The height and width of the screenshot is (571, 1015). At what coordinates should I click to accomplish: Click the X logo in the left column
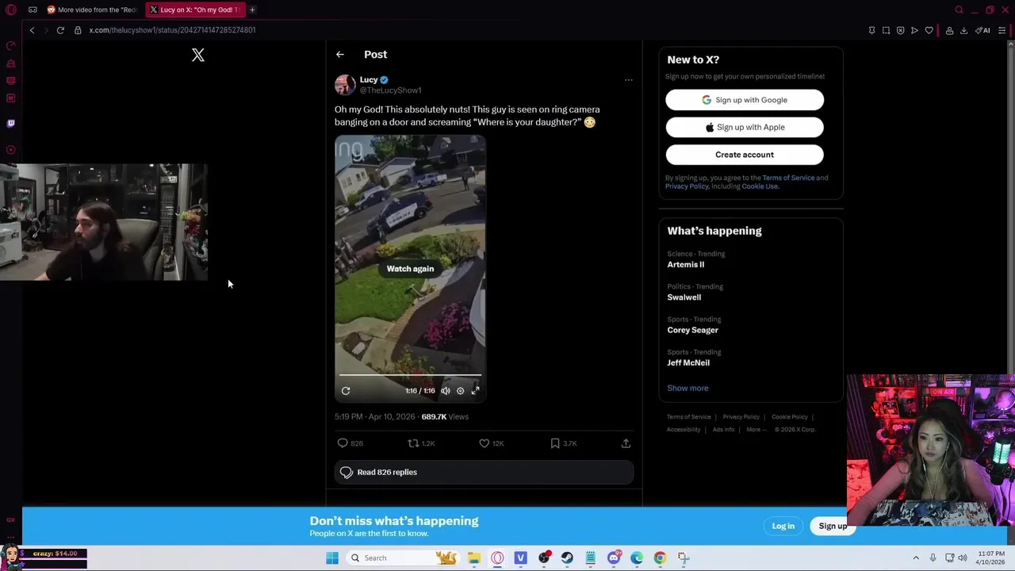[x=198, y=55]
